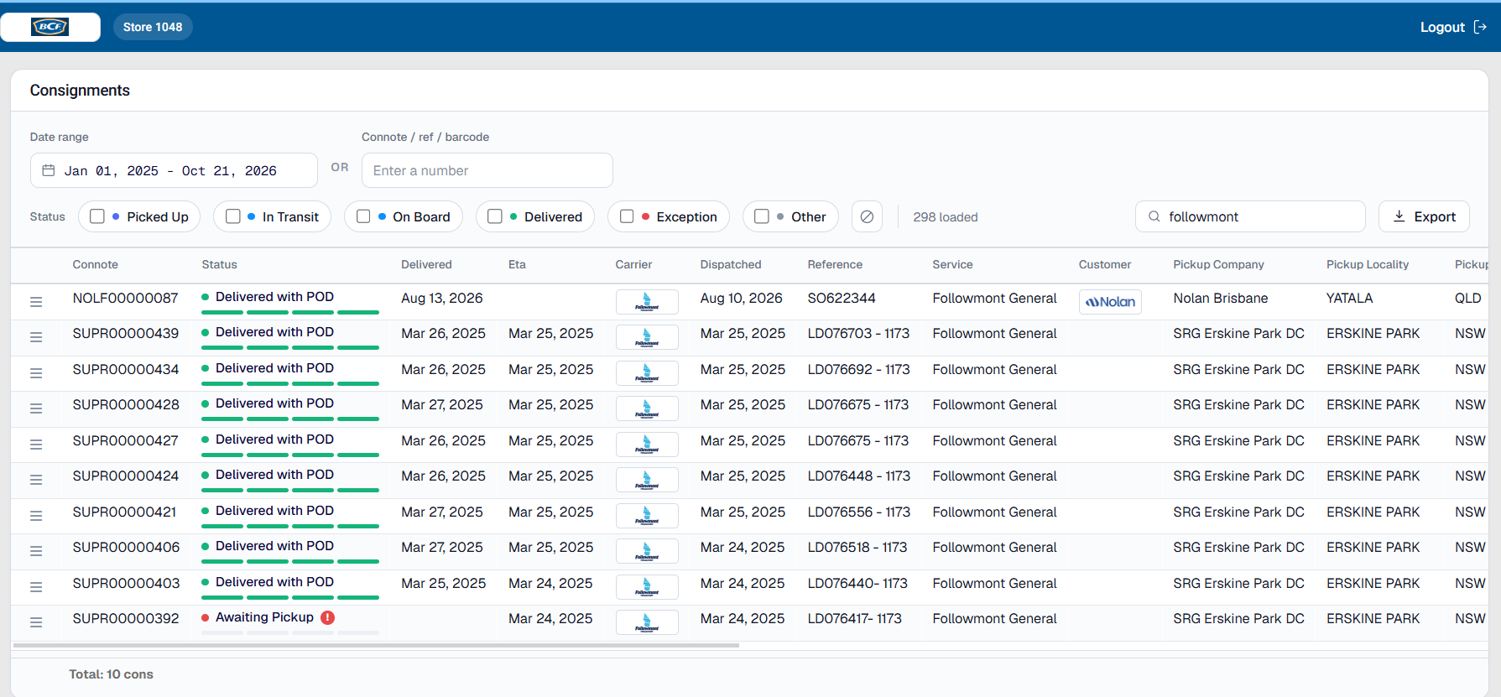Click progress bar for SUPR00000403 status
This screenshot has width=1501, height=697.
290,597
